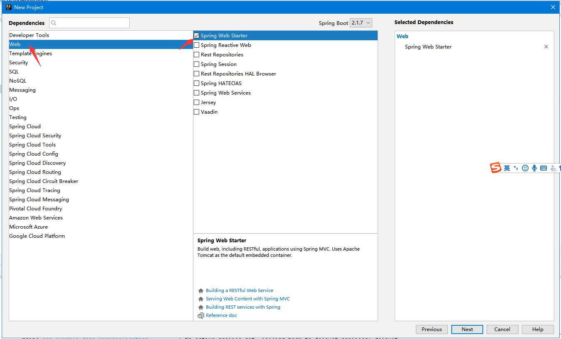Image resolution: width=561 pixels, height=339 pixels.
Task: Select the Web category
Action: (x=101, y=44)
